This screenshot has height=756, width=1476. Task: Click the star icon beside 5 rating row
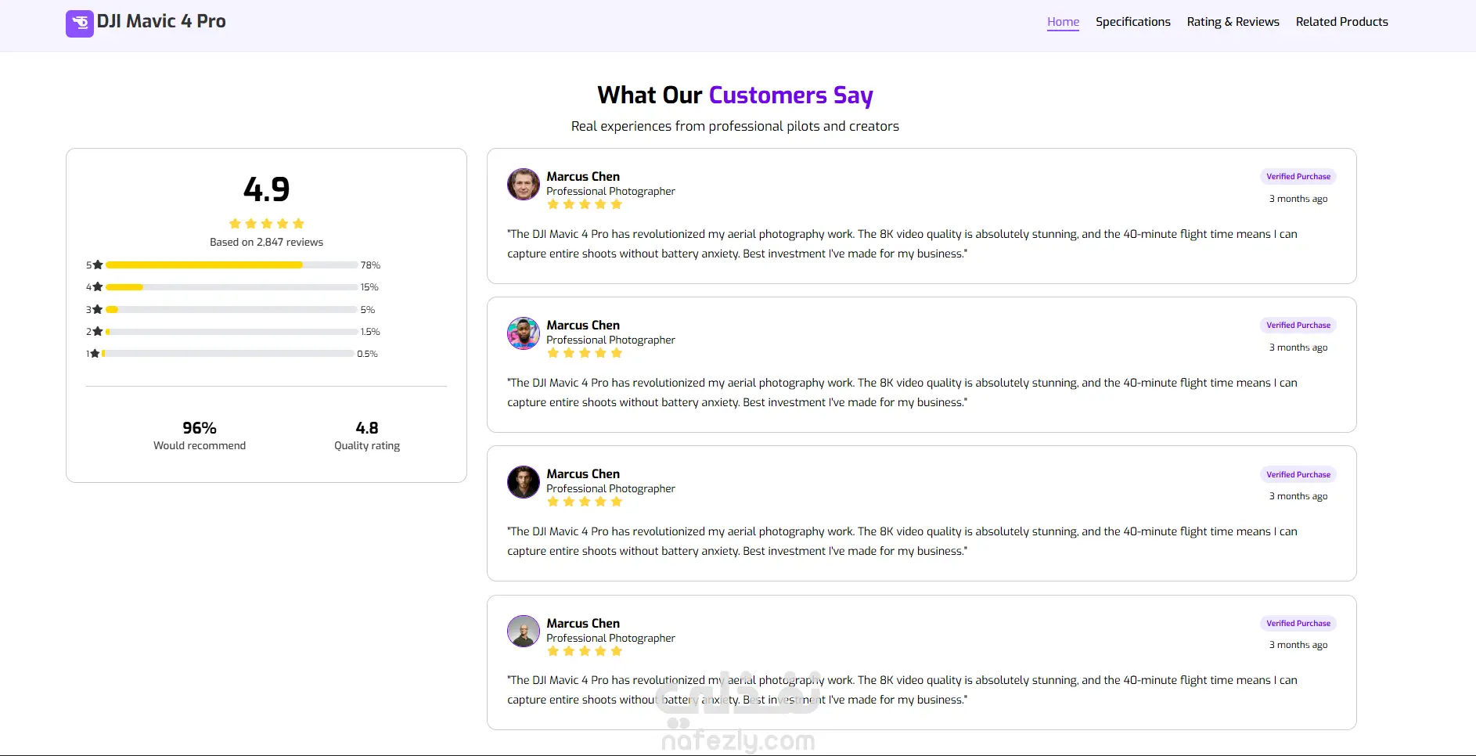[98, 265]
